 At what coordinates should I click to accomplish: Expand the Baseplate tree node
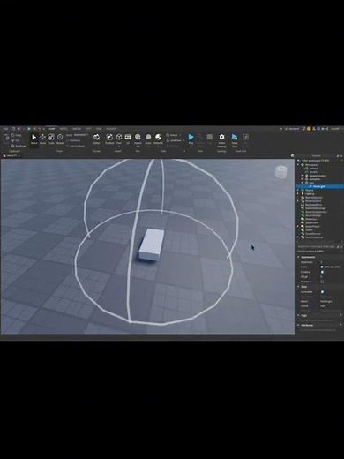click(302, 179)
